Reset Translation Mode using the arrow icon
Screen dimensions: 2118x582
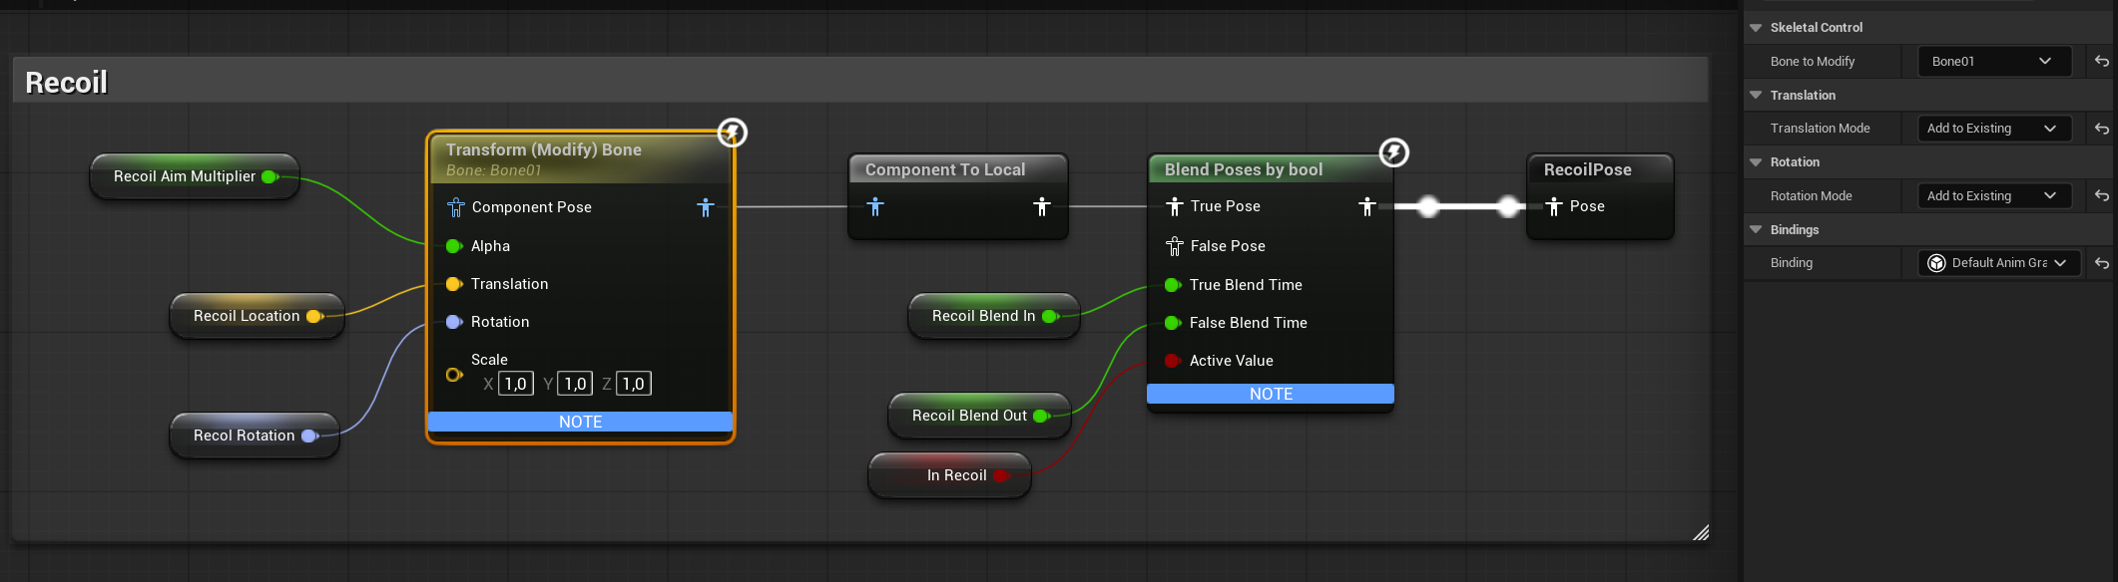coord(2101,129)
